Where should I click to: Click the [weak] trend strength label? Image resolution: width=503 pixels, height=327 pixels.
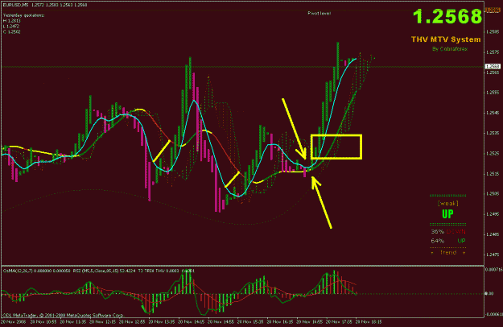pos(447,204)
